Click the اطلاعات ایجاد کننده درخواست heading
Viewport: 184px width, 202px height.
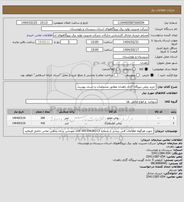(161, 167)
